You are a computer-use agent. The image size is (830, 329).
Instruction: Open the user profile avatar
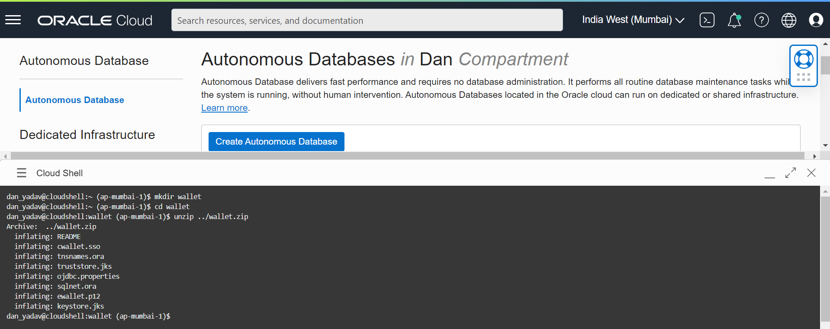[x=816, y=20]
